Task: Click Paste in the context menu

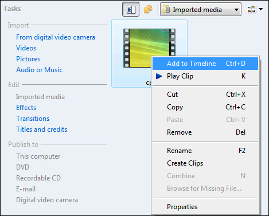Action: pyautogui.click(x=205, y=120)
